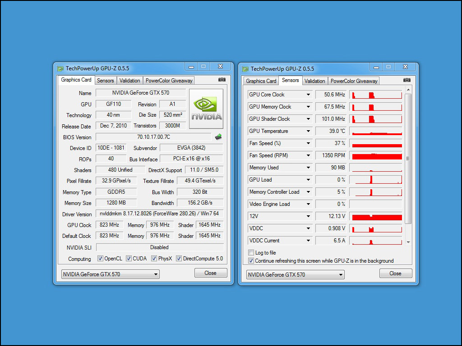462x346 pixels.
Task: Open GPU selector dropdown in Sensors window
Action: 295,275
